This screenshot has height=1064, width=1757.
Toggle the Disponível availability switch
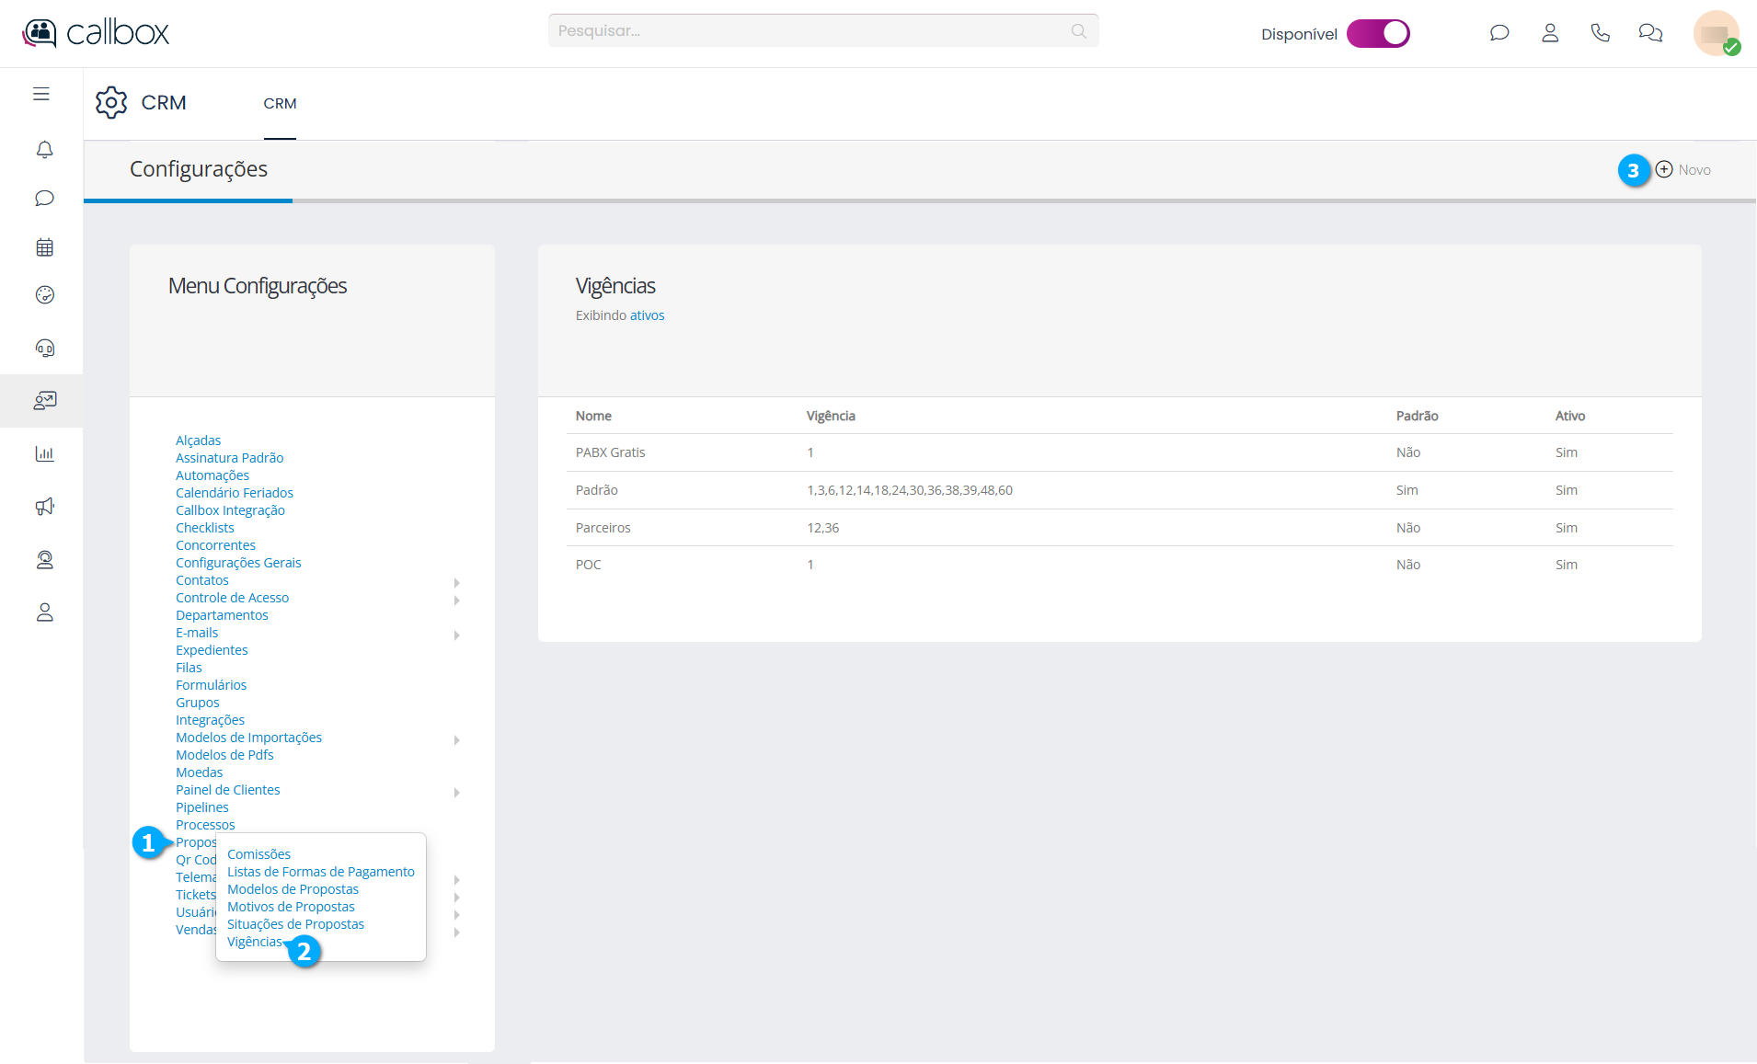click(1377, 34)
